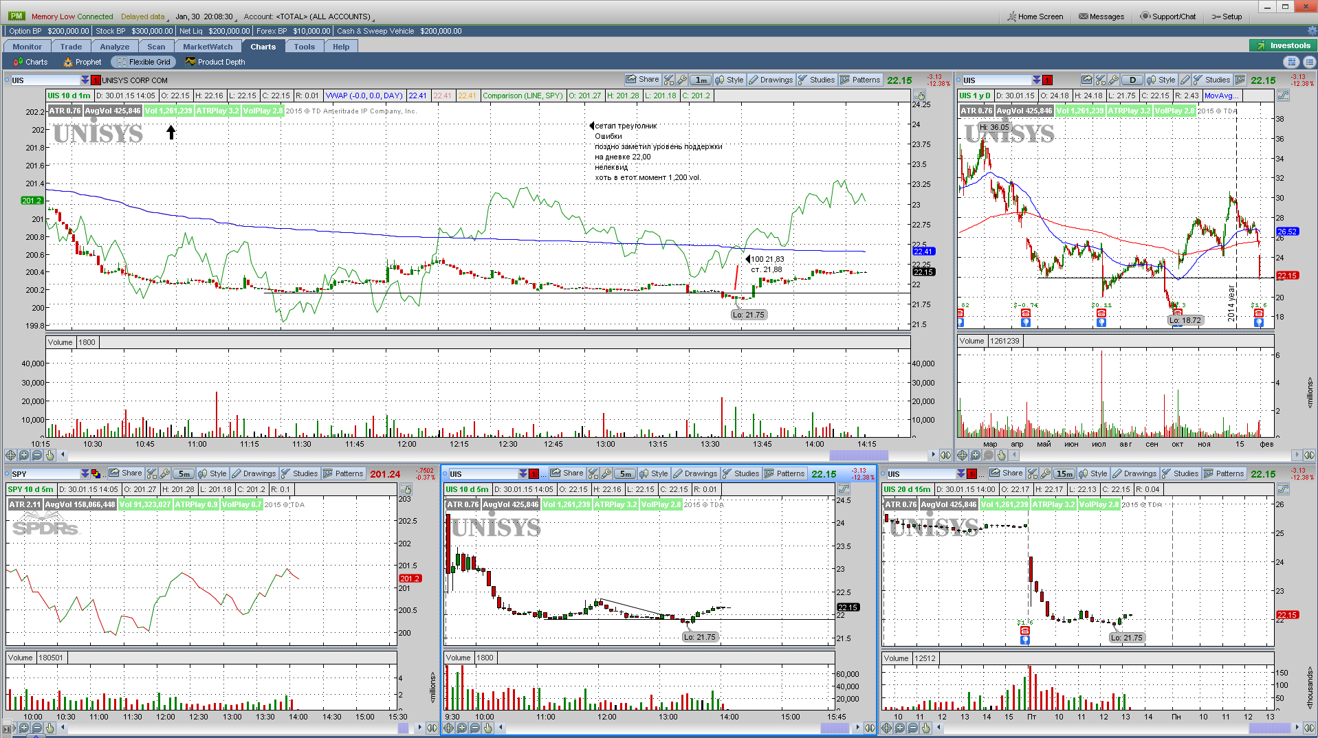This screenshot has height=738, width=1318.
Task: Expand symbol dropdown arrow in top-left UIS chart
Action: pyautogui.click(x=85, y=80)
